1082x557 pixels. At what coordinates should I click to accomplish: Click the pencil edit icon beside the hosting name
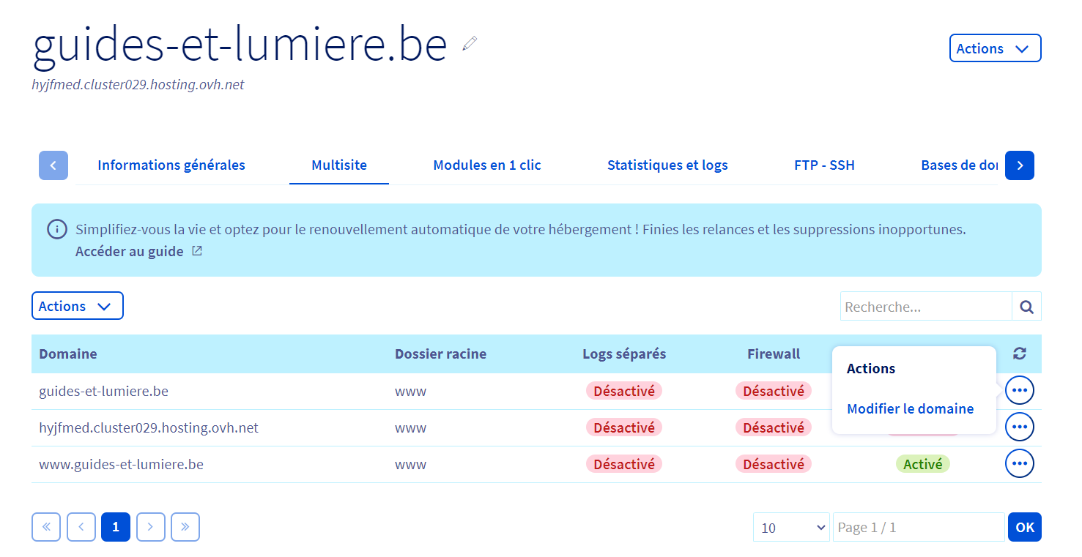pos(470,44)
